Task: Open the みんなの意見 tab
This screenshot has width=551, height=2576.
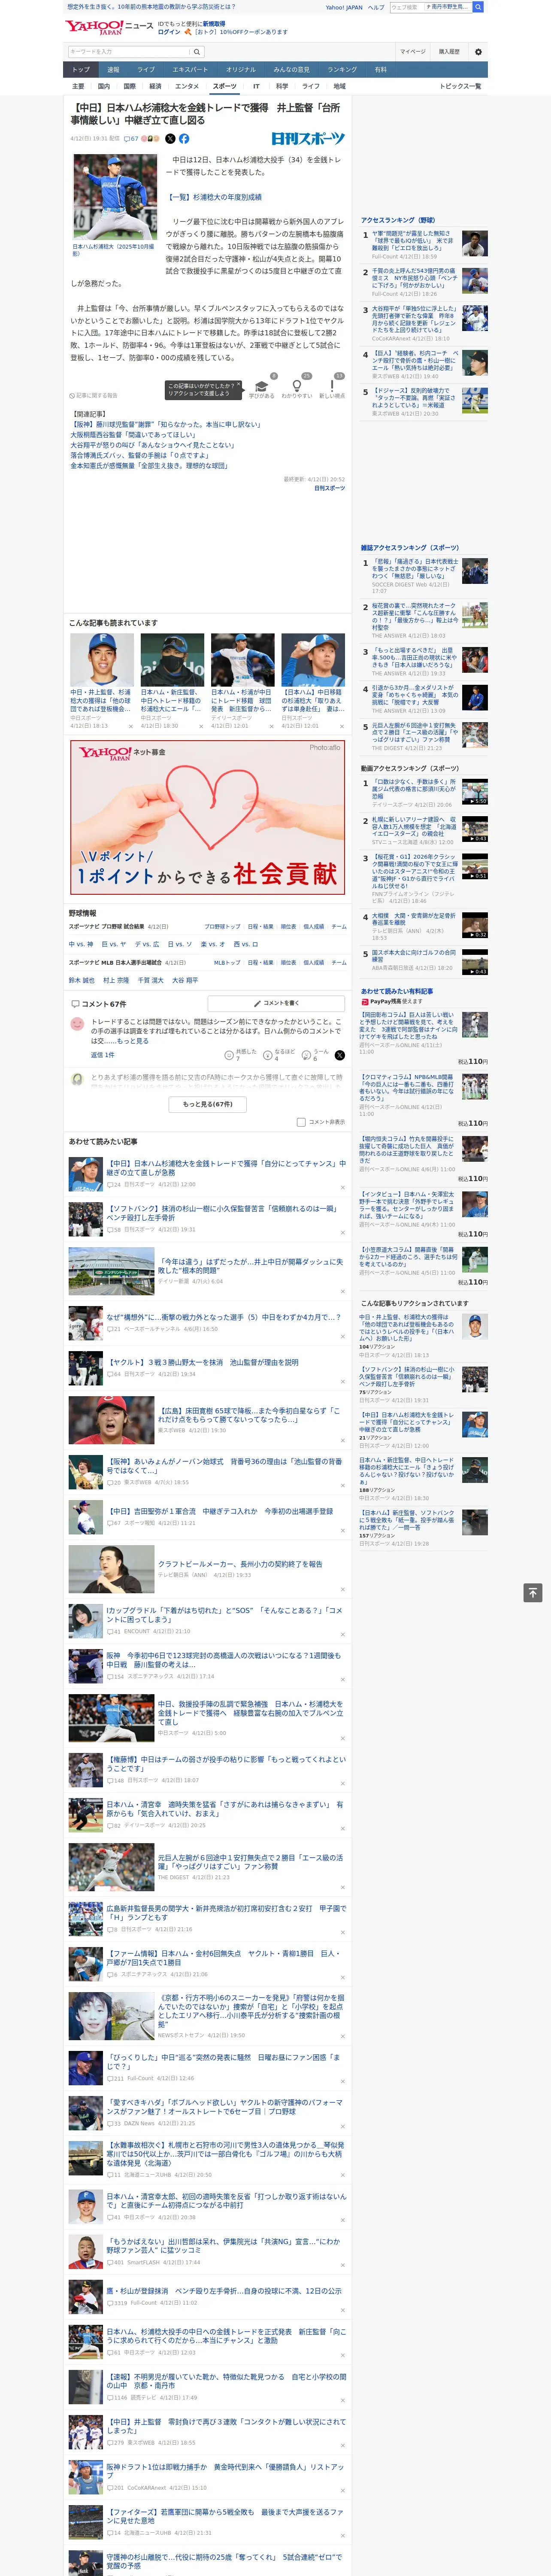Action: 291,70
